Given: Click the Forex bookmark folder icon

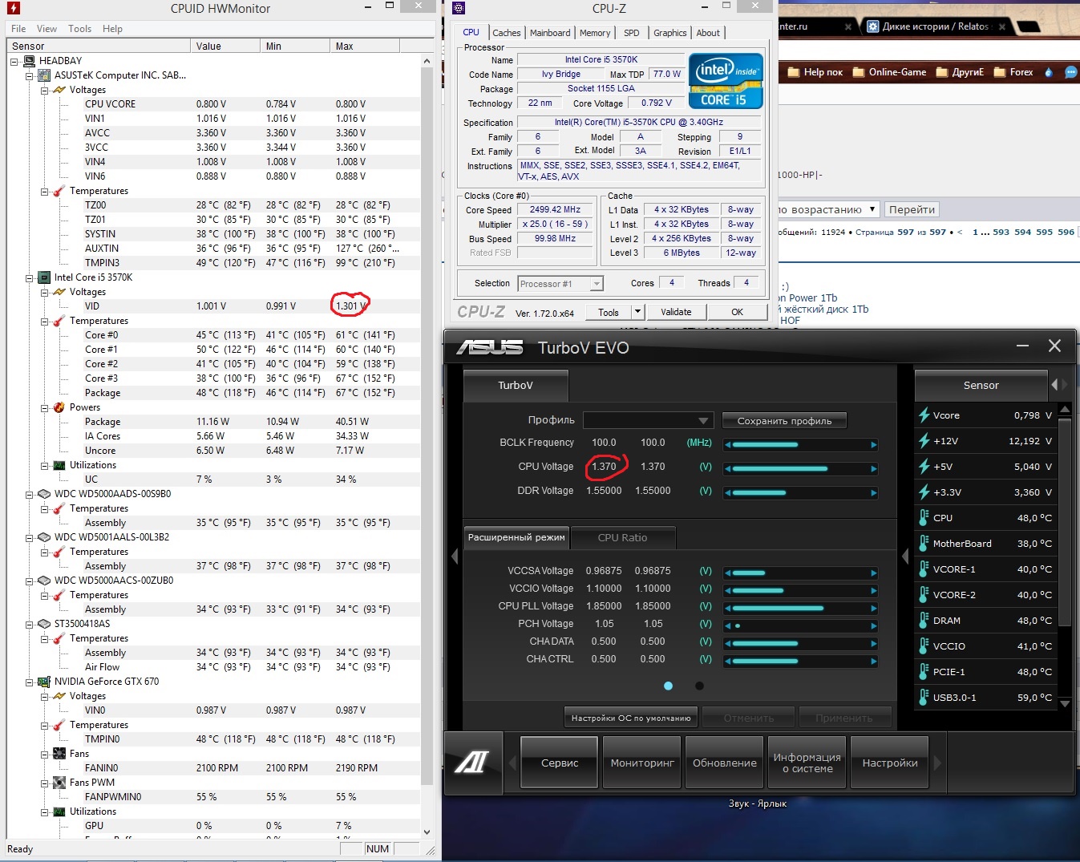Looking at the screenshot, I should pyautogui.click(x=1000, y=72).
